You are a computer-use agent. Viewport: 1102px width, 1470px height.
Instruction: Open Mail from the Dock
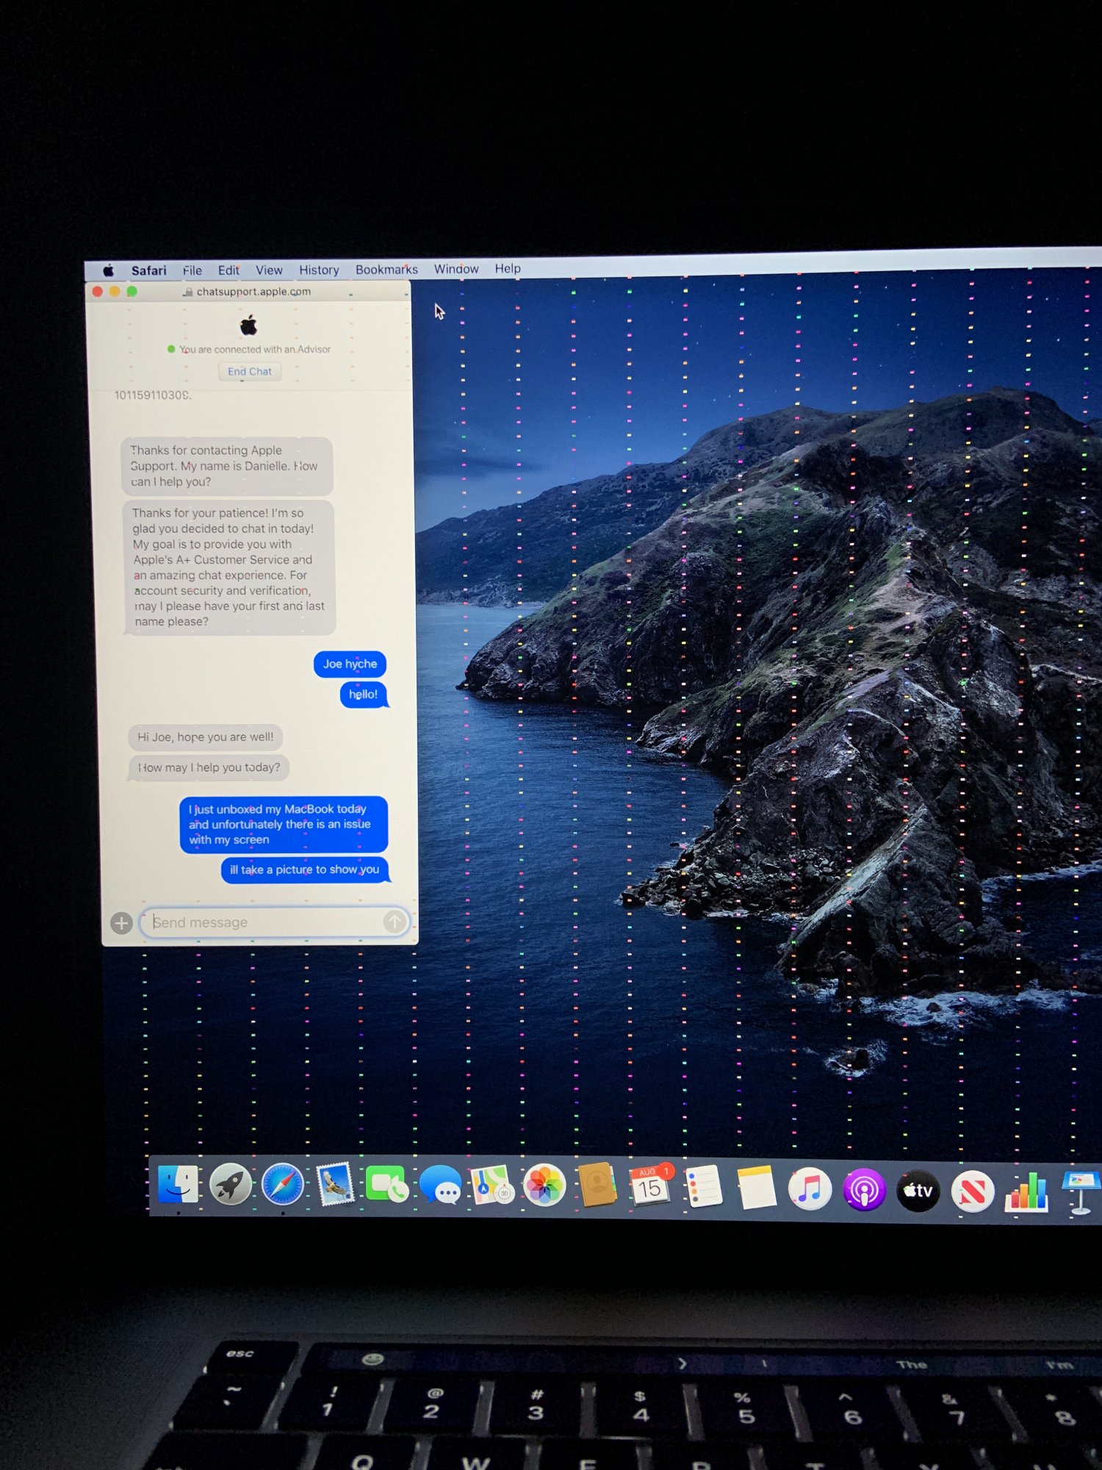[336, 1184]
